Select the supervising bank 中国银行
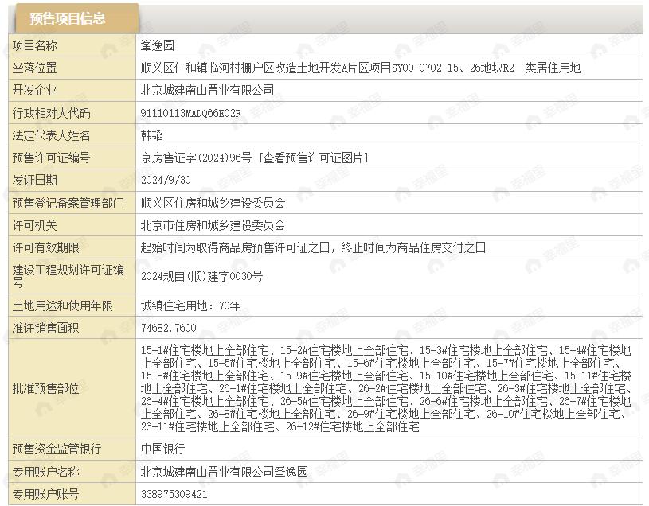This screenshot has height=506, width=649. [x=163, y=450]
